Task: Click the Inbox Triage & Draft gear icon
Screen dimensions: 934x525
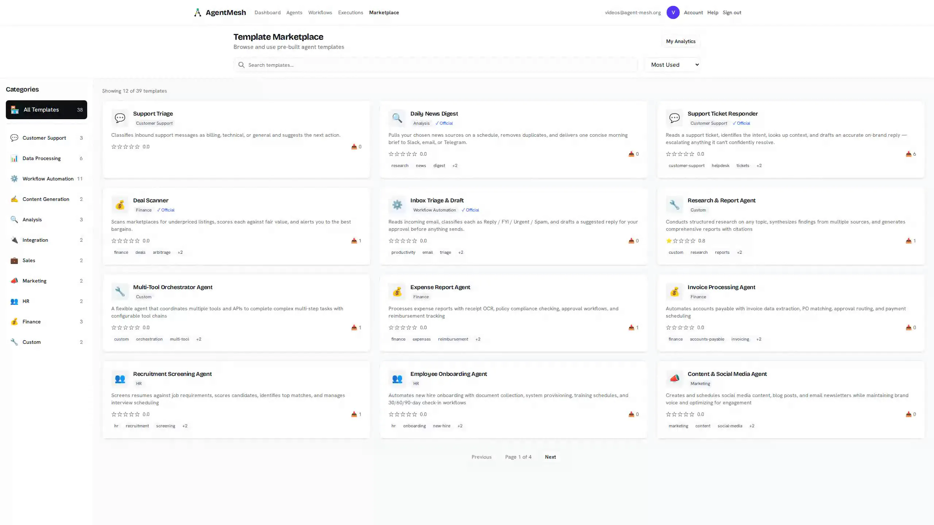Action: [x=397, y=205]
